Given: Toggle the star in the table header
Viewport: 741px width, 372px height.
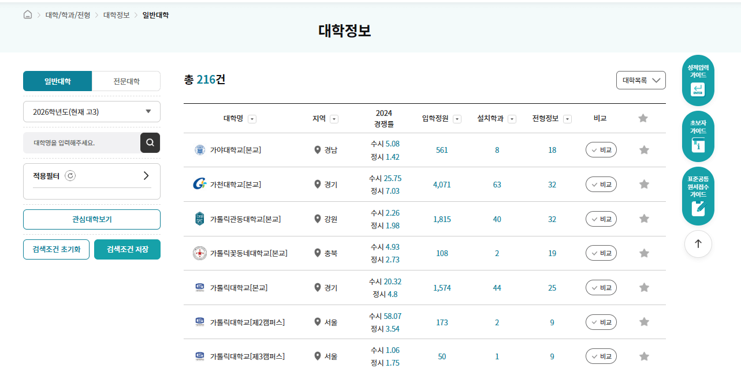Looking at the screenshot, I should [x=642, y=118].
